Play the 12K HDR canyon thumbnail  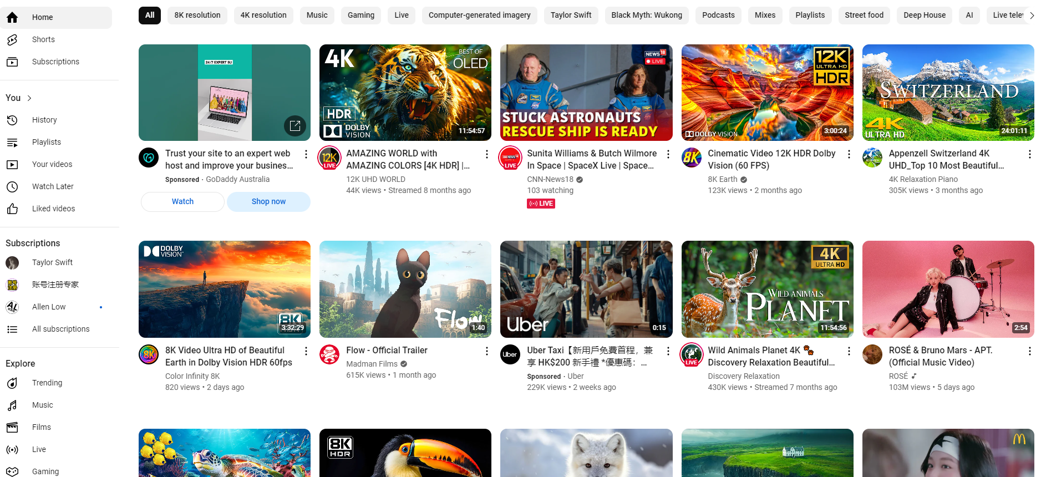(x=768, y=93)
